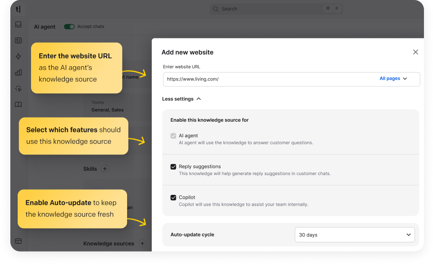Select the Knowledge sources section label

[x=109, y=243]
